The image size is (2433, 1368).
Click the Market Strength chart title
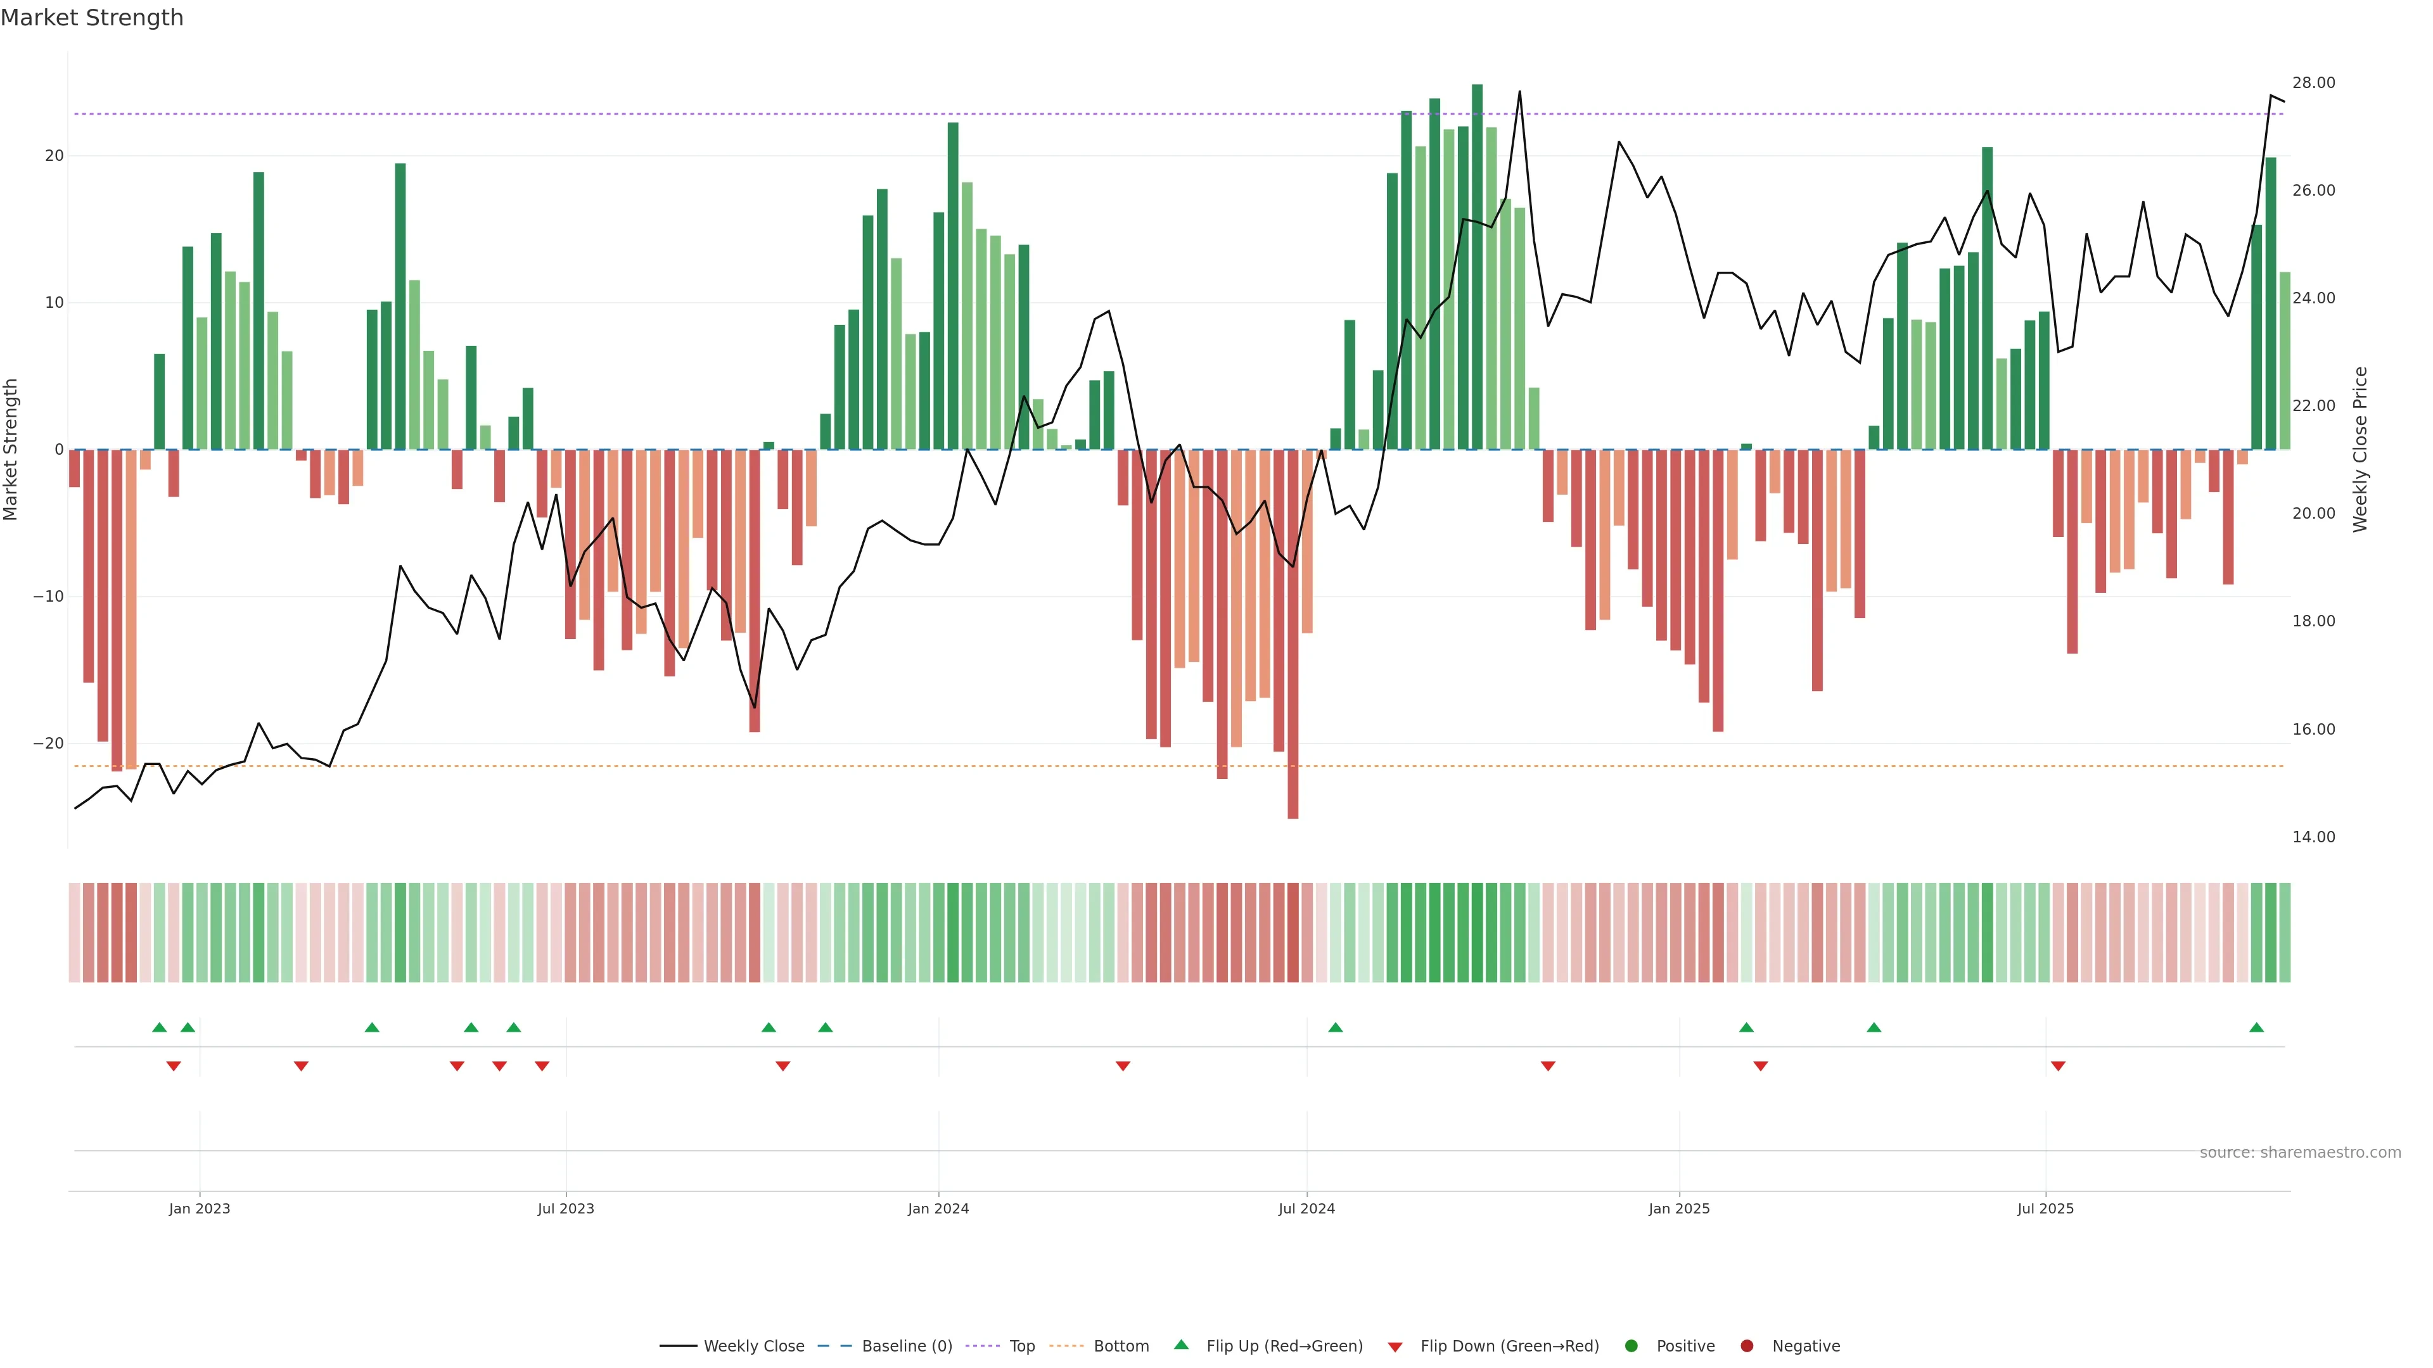[92, 18]
